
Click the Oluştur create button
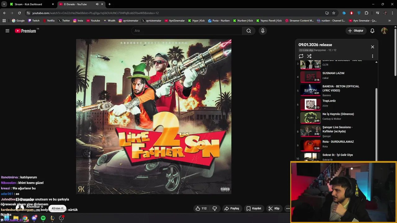[x=356, y=31]
